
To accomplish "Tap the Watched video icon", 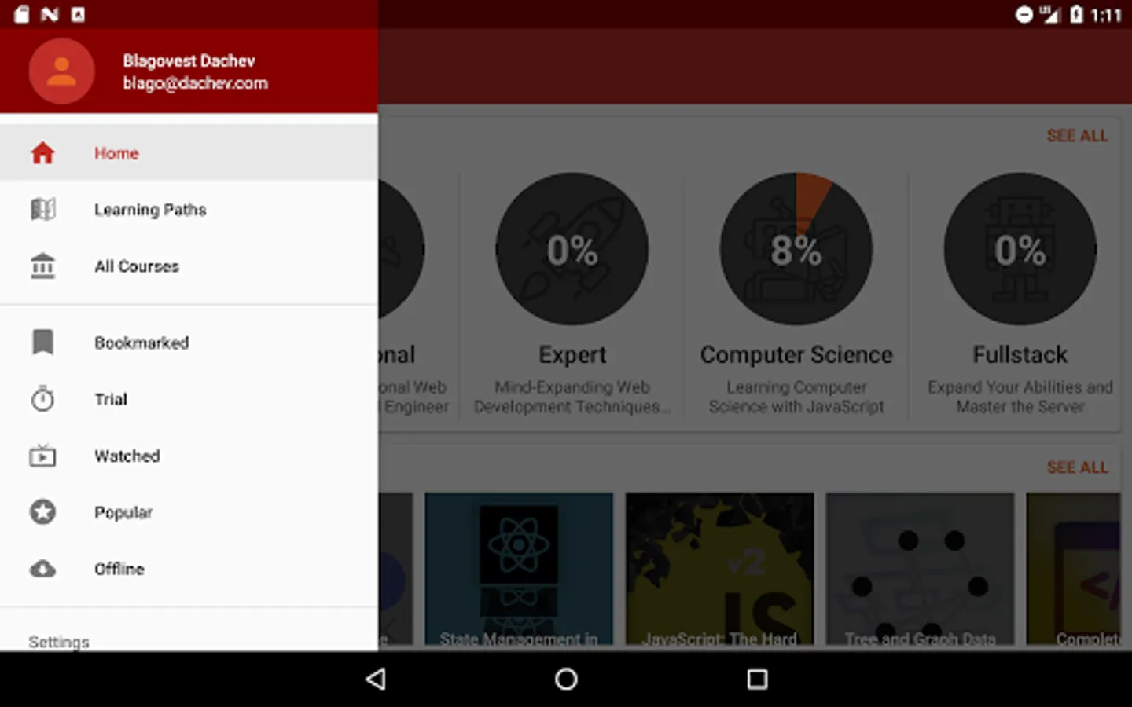I will coord(42,456).
